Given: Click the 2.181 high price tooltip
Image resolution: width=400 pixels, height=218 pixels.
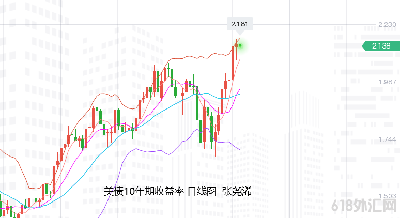Looking at the screenshot, I should 239,24.
